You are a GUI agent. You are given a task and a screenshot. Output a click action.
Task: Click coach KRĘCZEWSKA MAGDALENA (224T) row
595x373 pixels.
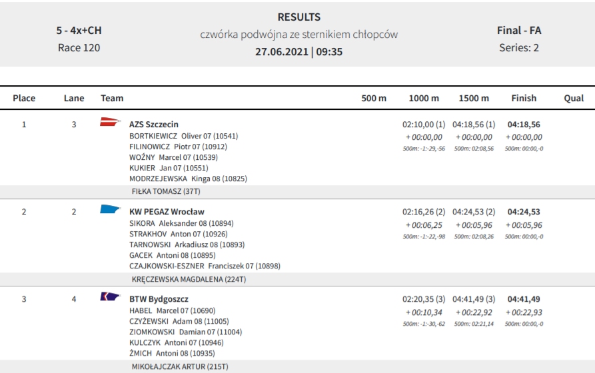297,279
